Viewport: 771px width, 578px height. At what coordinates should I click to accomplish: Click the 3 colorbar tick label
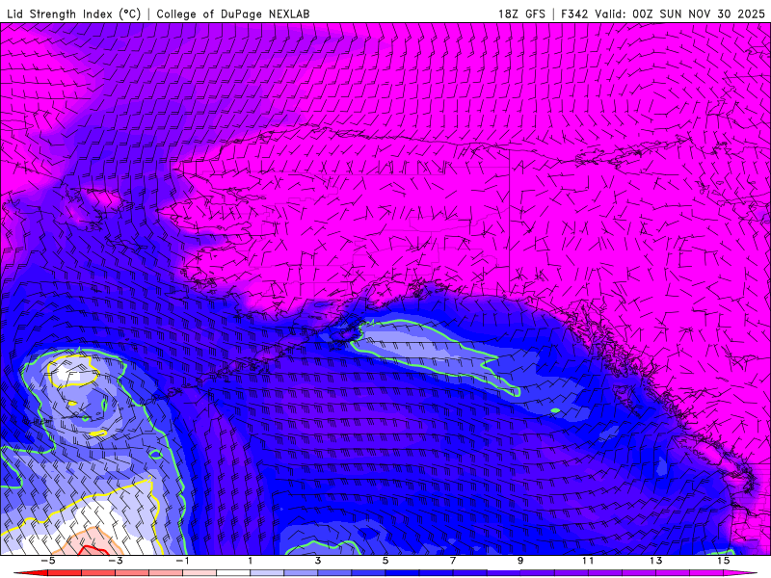pos(318,561)
